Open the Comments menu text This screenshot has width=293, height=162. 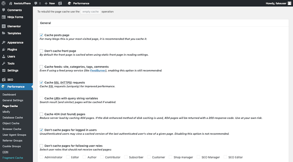(14, 10)
